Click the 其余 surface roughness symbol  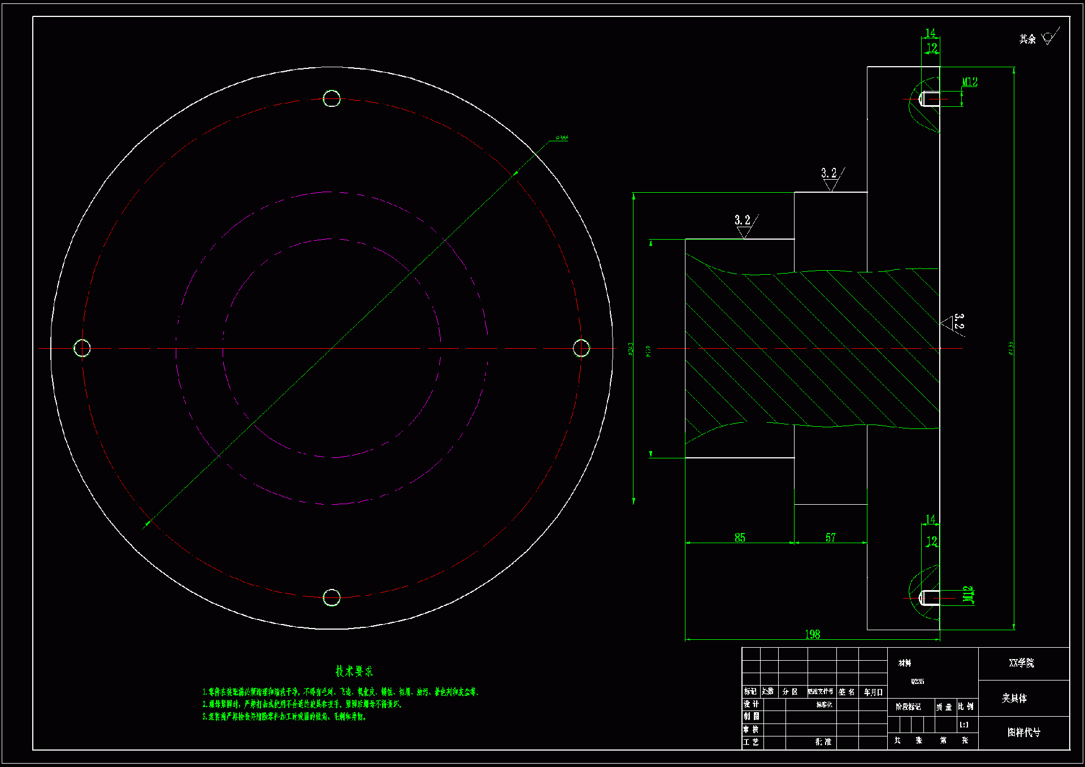click(x=1048, y=38)
